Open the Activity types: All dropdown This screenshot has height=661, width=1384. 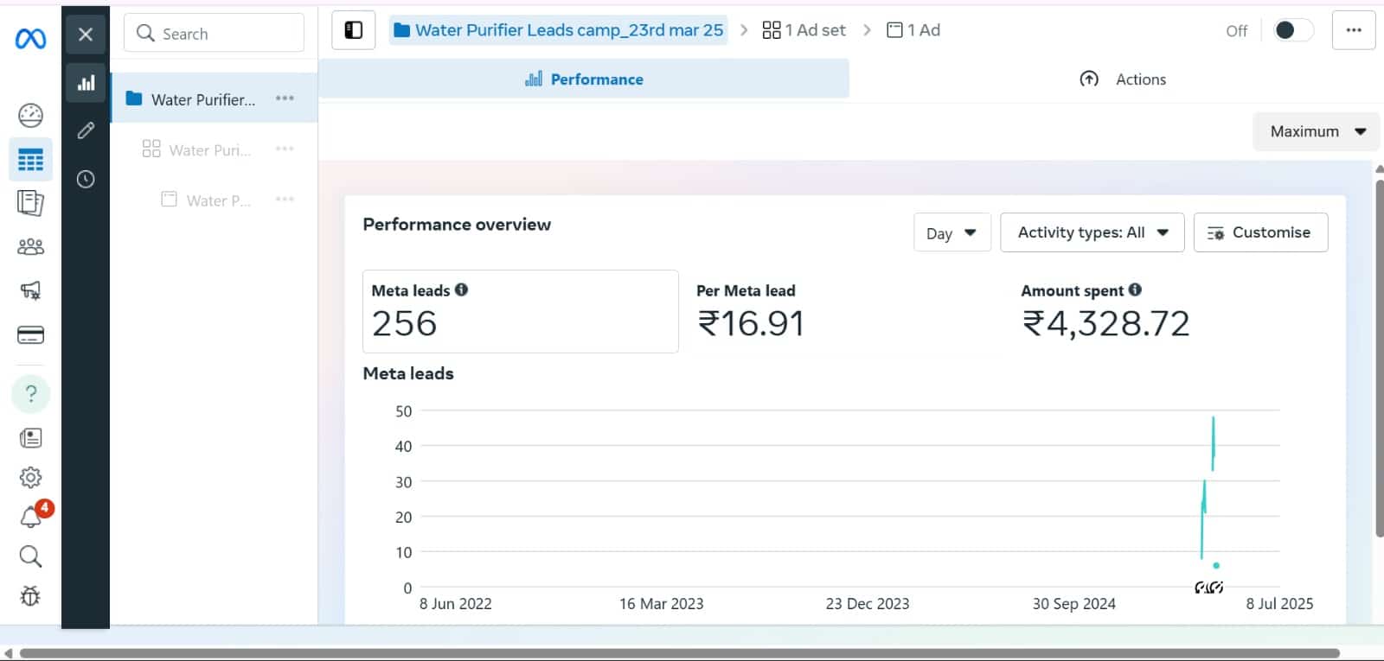click(1092, 232)
